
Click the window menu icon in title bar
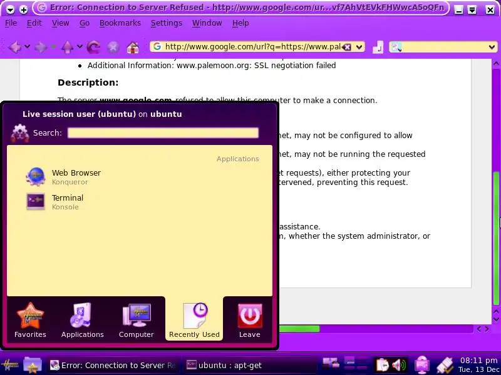[10, 9]
